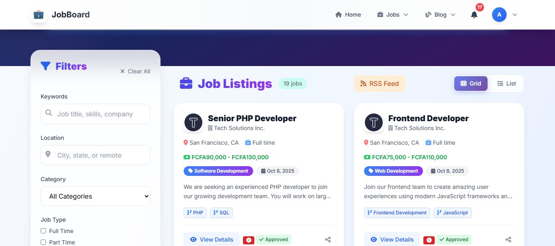Image resolution: width=555 pixels, height=246 pixels.
Task: Expand the Jobs navigation menu
Action: [x=392, y=15]
